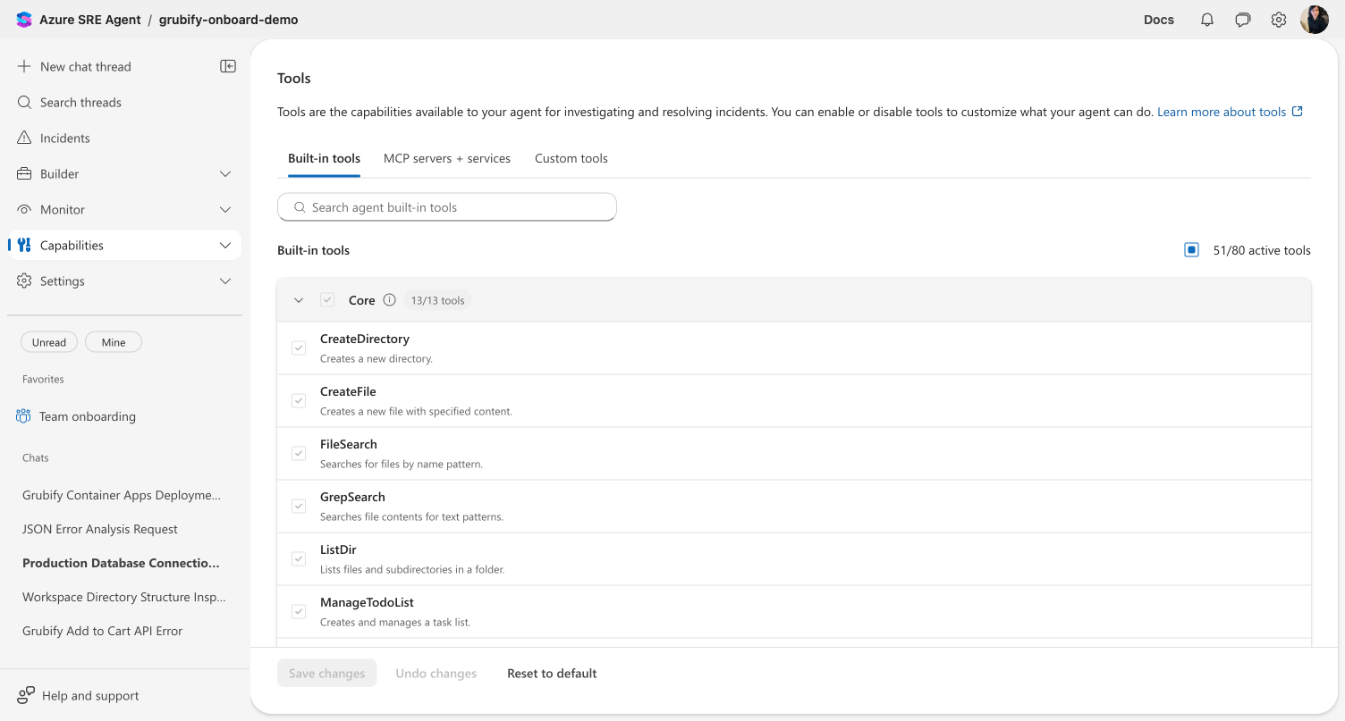This screenshot has width=1345, height=721.
Task: Click the magnifier icon in tools search box
Action: pos(300,207)
